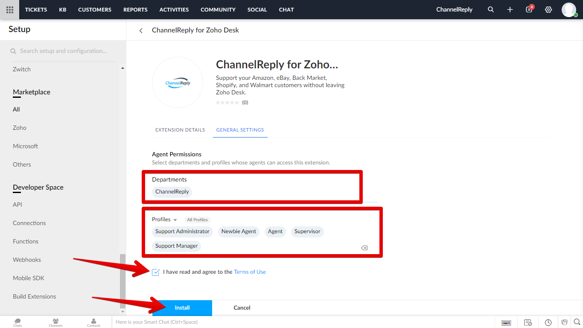Open the COMMUNITY menu
This screenshot has height=328, width=583.
coord(218,9)
